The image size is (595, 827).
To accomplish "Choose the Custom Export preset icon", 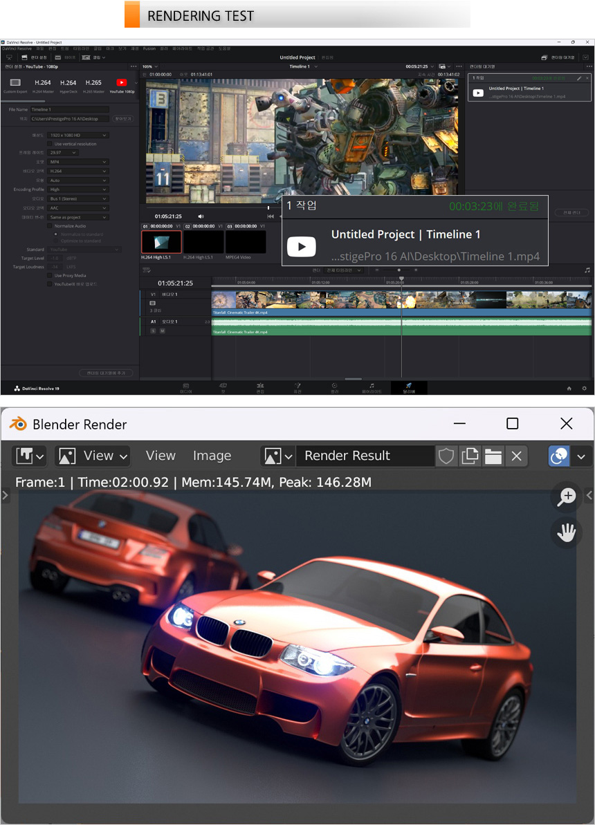I will click(x=15, y=83).
